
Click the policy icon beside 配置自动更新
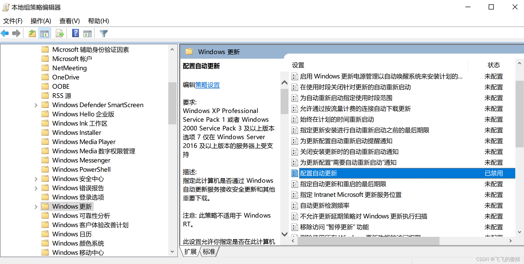tap(295, 173)
